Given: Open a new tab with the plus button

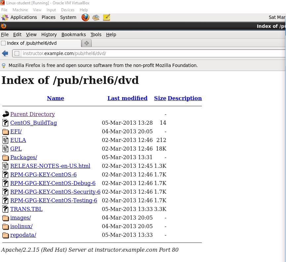Looking at the screenshot, I should click(x=86, y=43).
